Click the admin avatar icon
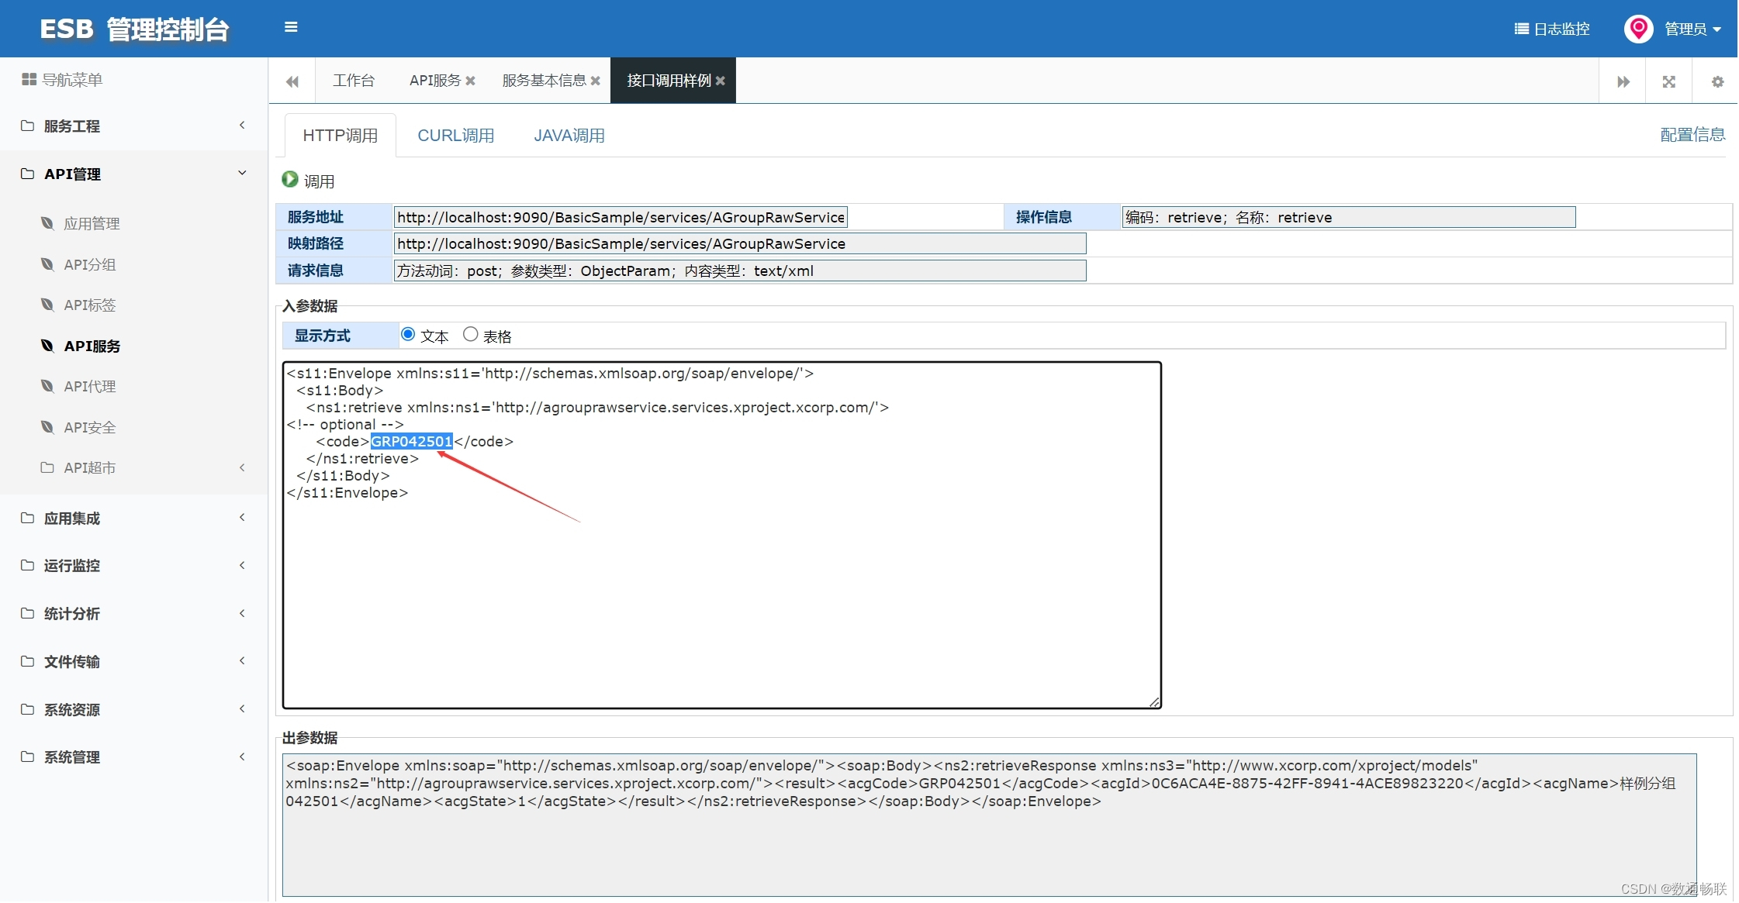This screenshot has height=903, width=1739. (x=1638, y=29)
